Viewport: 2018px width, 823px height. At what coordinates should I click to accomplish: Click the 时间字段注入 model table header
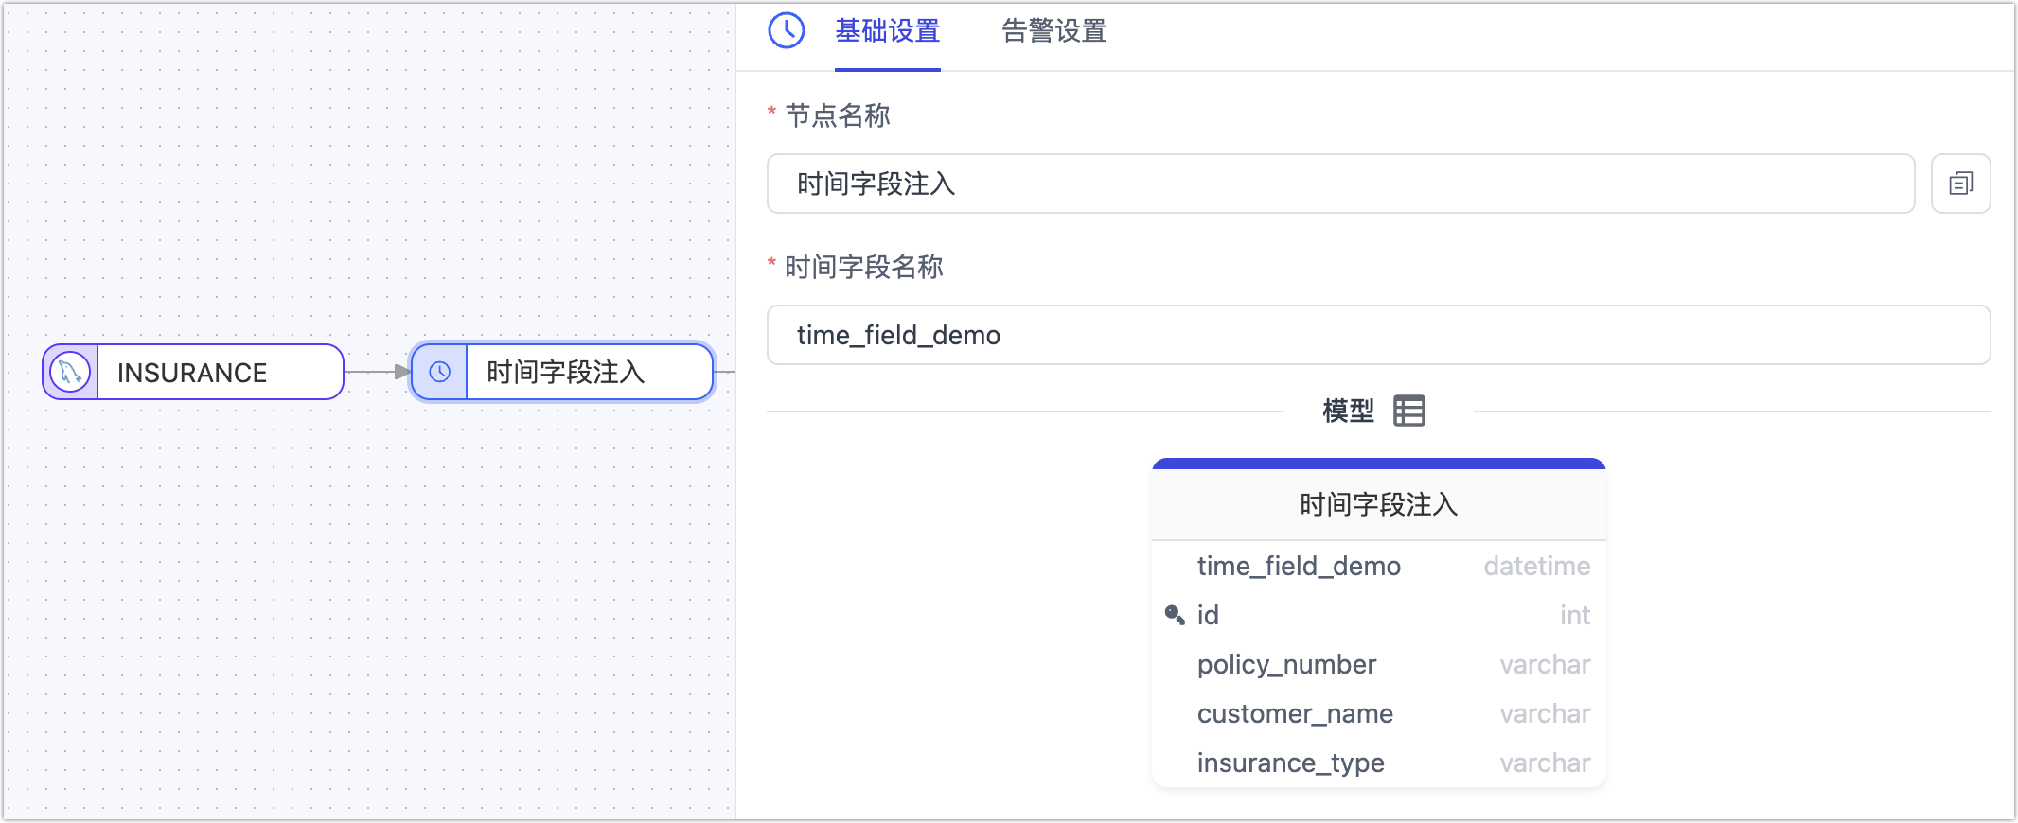[1378, 504]
